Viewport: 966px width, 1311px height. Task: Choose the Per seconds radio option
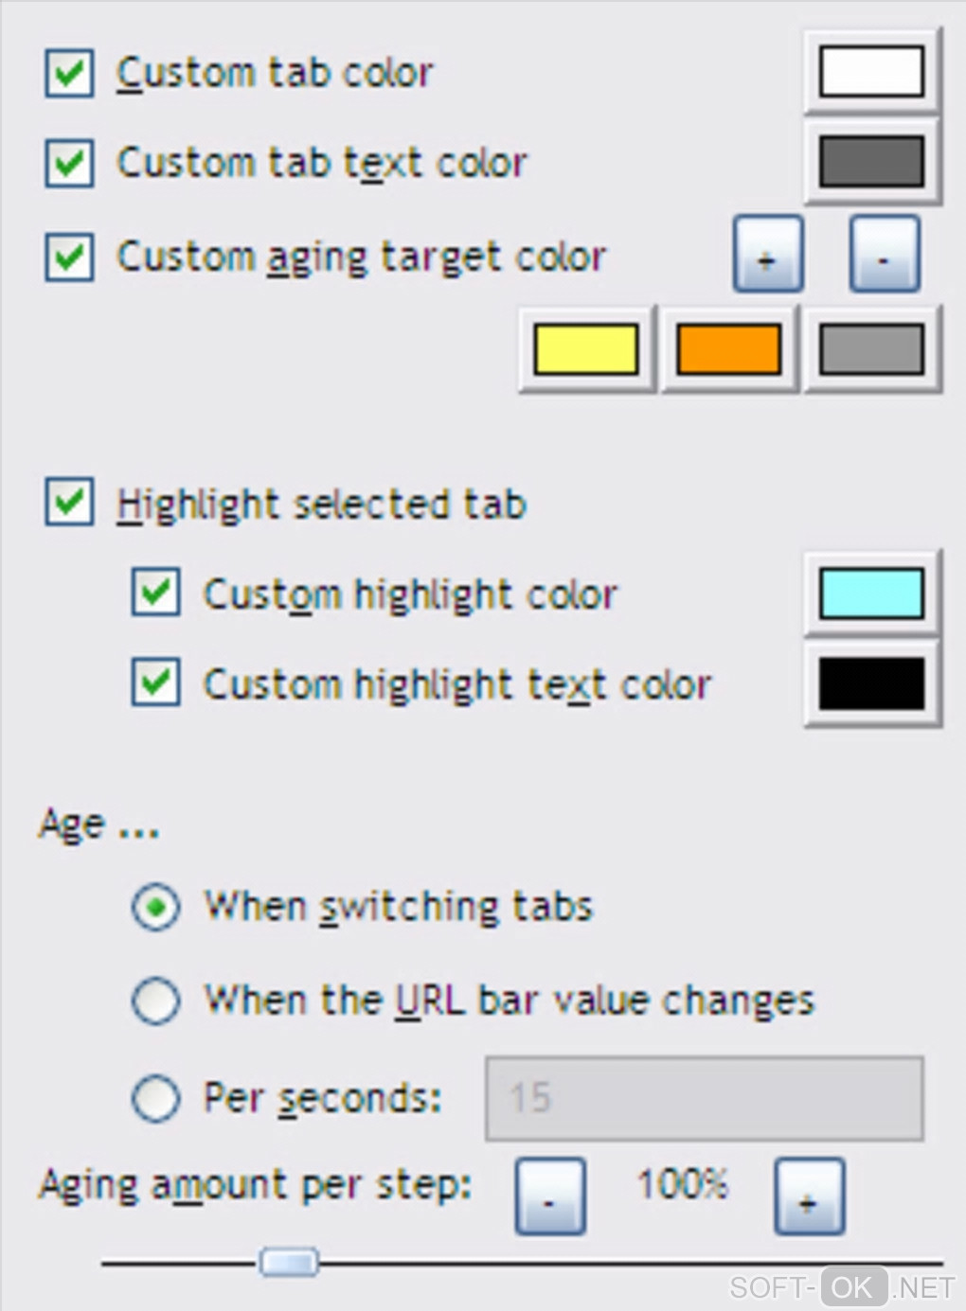(156, 1098)
